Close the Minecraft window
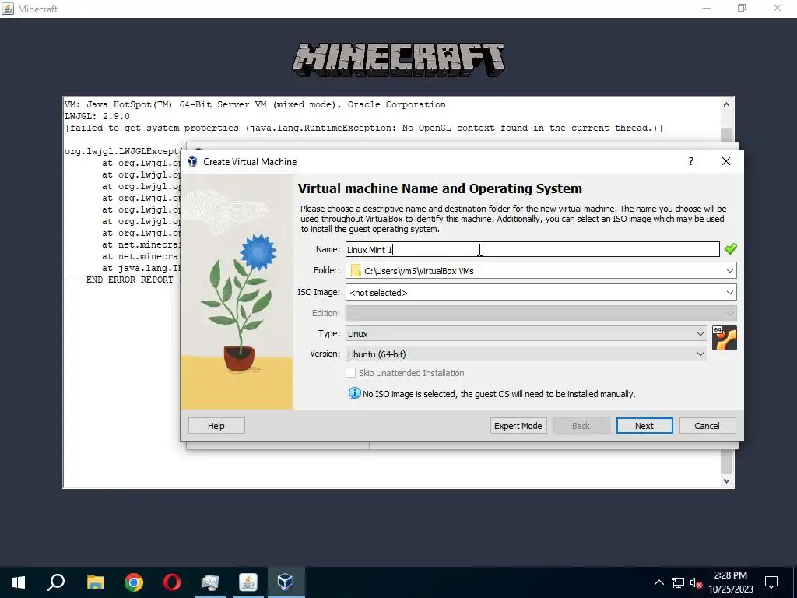This screenshot has height=598, width=797. [x=778, y=9]
